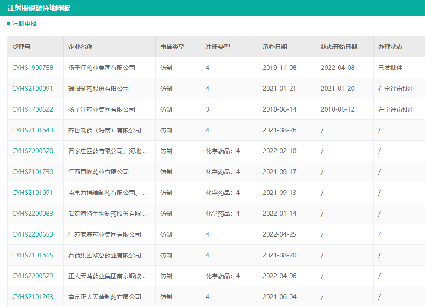Image resolution: width=425 pixels, height=306 pixels.
Task: Click 化学药品：4 in CYHS2200320 row
Action: (x=223, y=151)
